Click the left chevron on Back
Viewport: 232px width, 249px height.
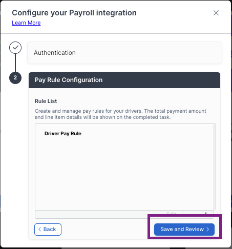[39, 229]
